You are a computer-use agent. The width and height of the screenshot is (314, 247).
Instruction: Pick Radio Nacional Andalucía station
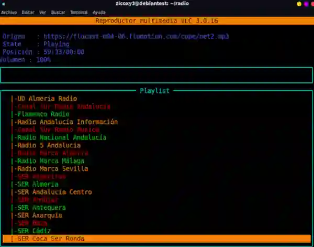tap(61, 137)
